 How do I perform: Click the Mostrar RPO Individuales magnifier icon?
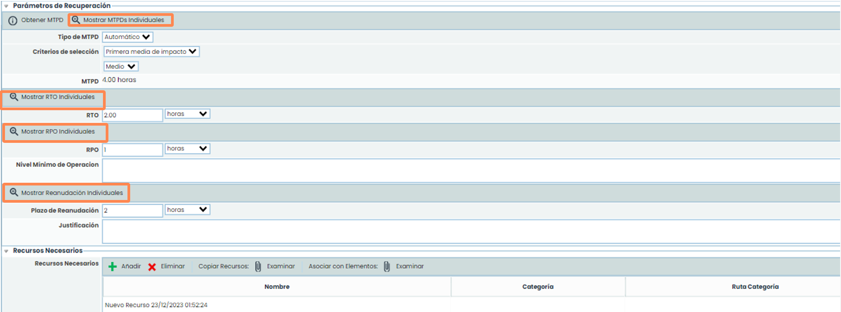tap(14, 132)
